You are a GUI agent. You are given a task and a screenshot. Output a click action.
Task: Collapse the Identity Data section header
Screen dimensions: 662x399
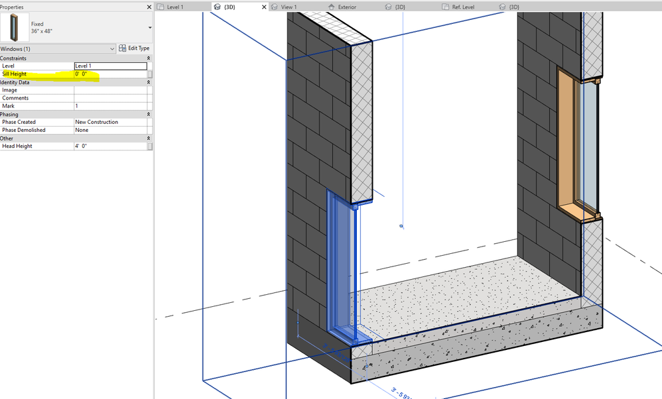point(149,82)
